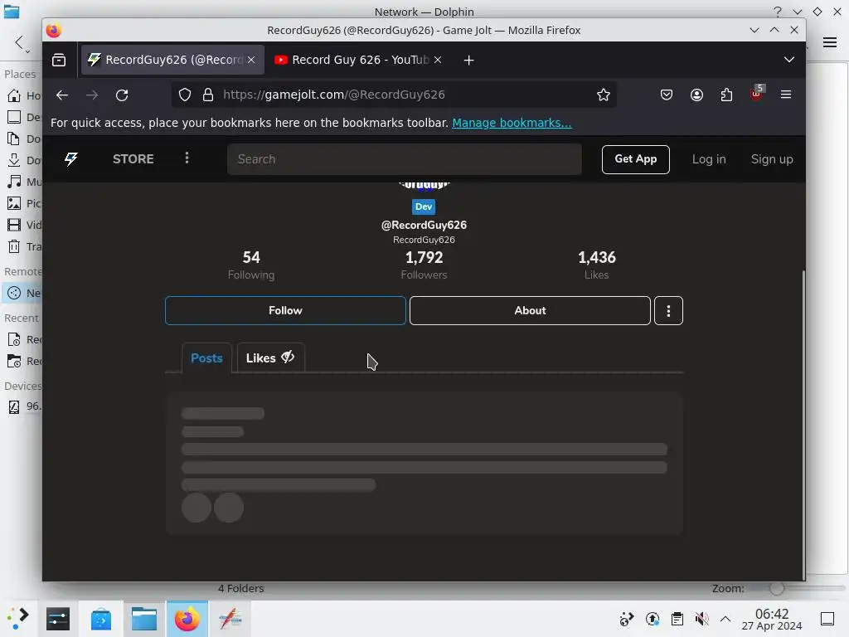Click the site security padlock icon
This screenshot has width=849, height=637.
tap(208, 95)
